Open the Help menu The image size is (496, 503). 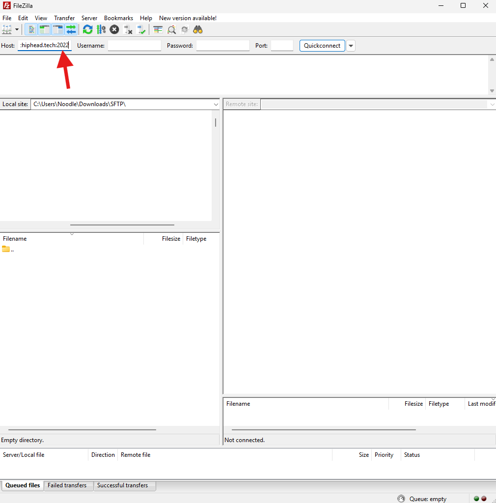[146, 18]
